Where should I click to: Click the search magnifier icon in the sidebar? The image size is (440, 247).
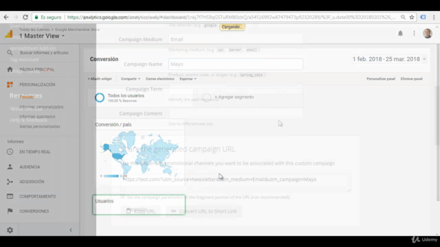(x=10, y=53)
